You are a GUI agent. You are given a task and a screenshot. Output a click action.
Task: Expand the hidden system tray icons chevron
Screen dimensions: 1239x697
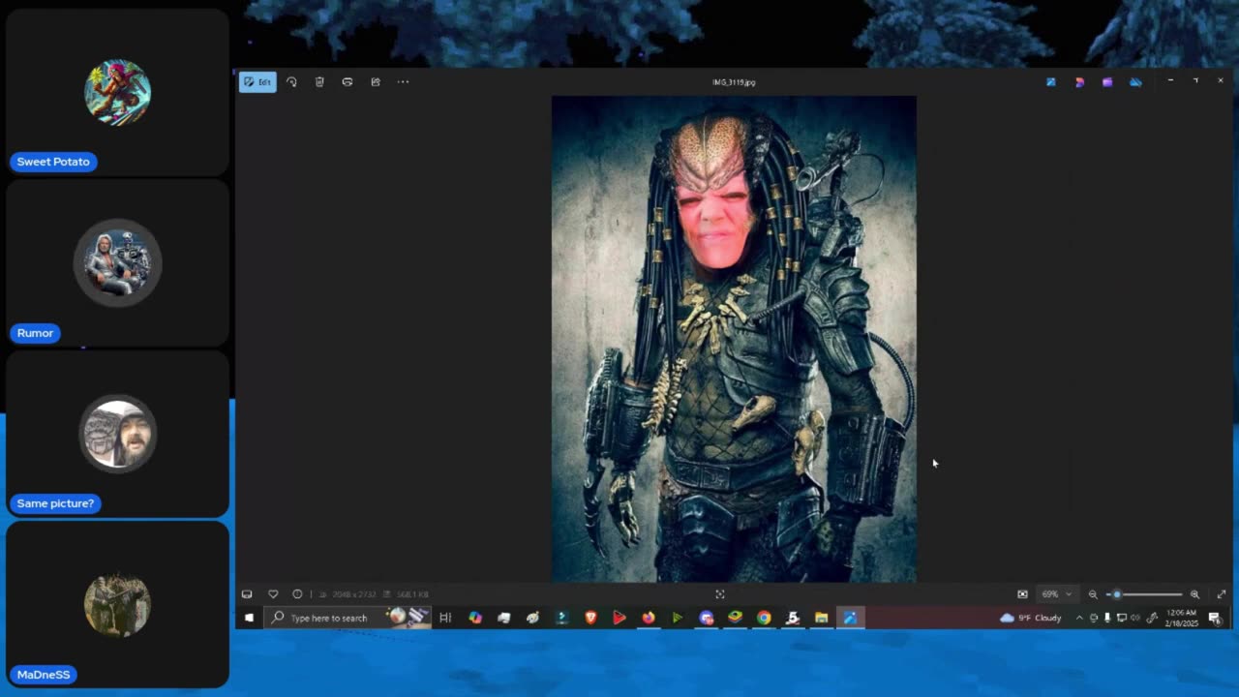click(1079, 618)
